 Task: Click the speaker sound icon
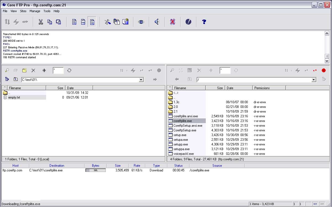[157, 22]
